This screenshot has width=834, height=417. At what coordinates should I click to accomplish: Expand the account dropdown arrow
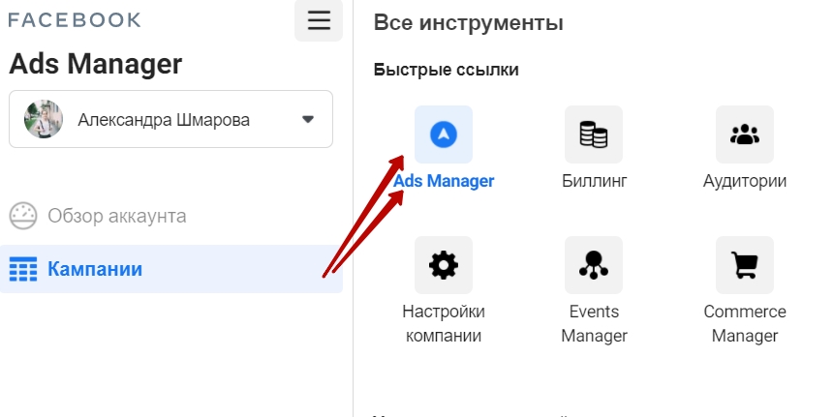(308, 119)
